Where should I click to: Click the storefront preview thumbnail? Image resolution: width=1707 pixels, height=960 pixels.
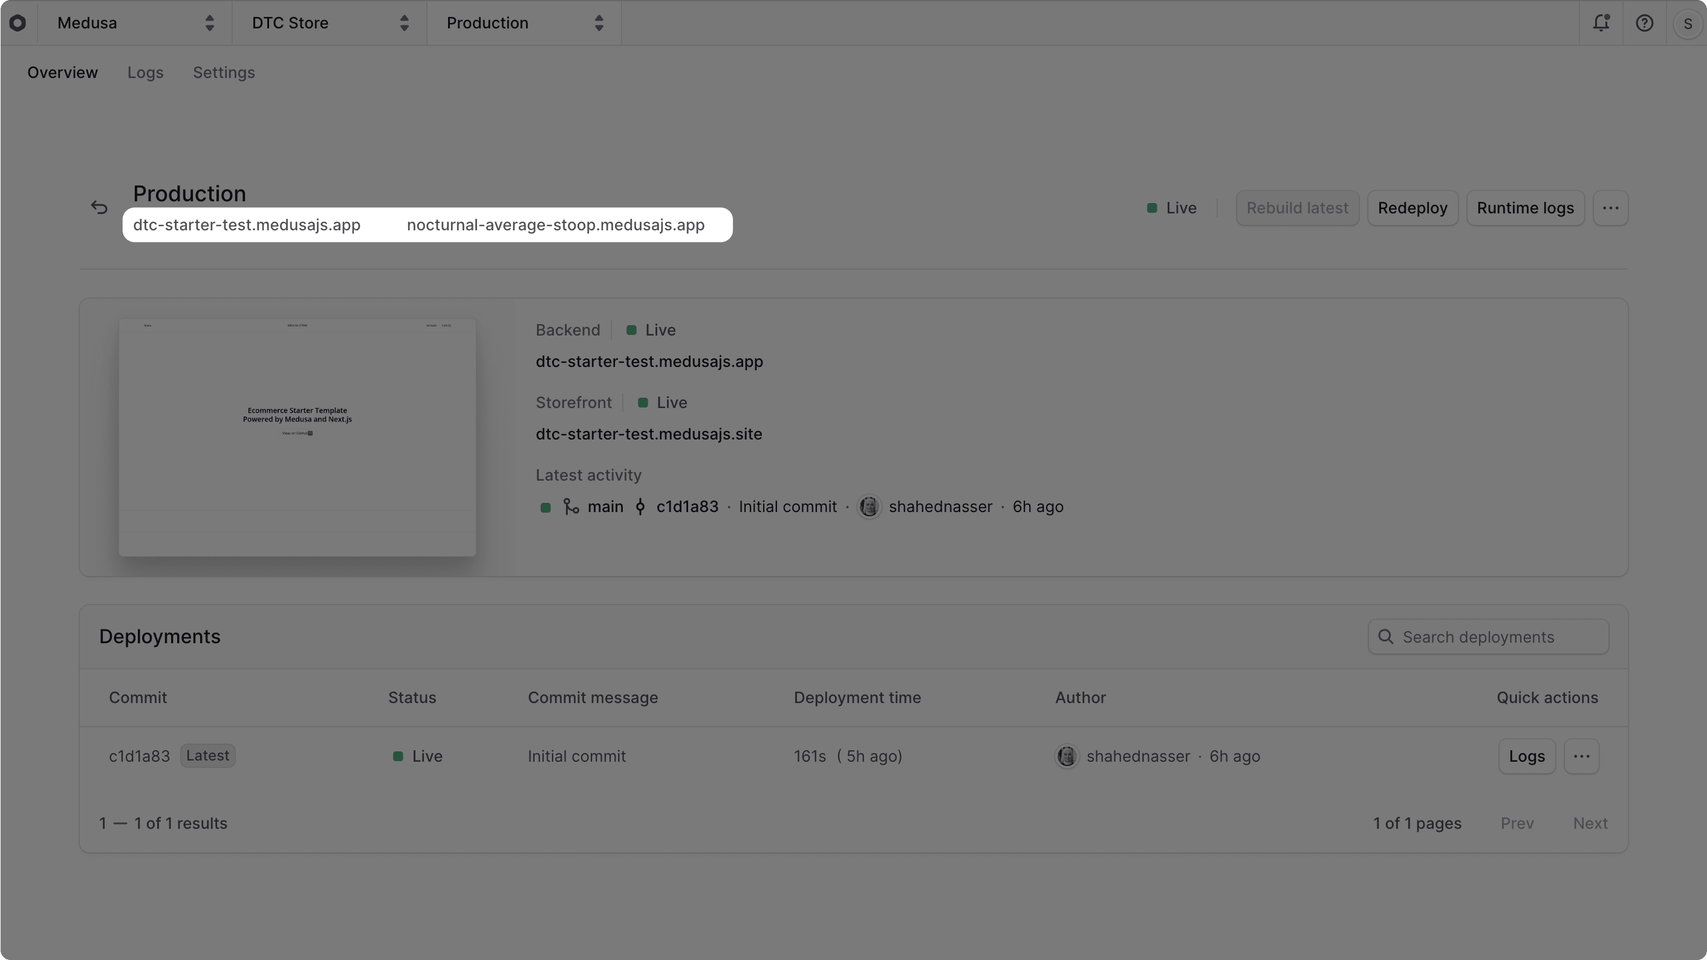pyautogui.click(x=297, y=437)
